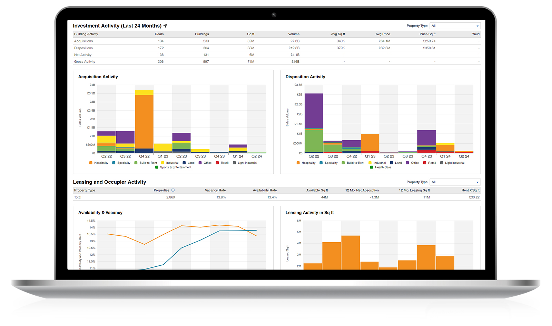Click the info icon next to Properties
552x326 pixels.
click(173, 190)
